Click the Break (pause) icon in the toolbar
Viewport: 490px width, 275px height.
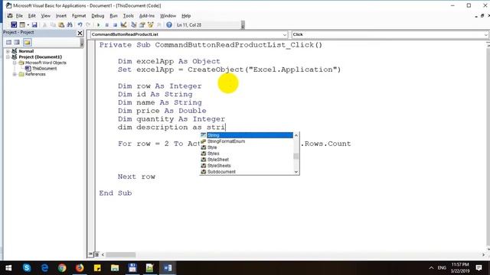tap(107, 24)
